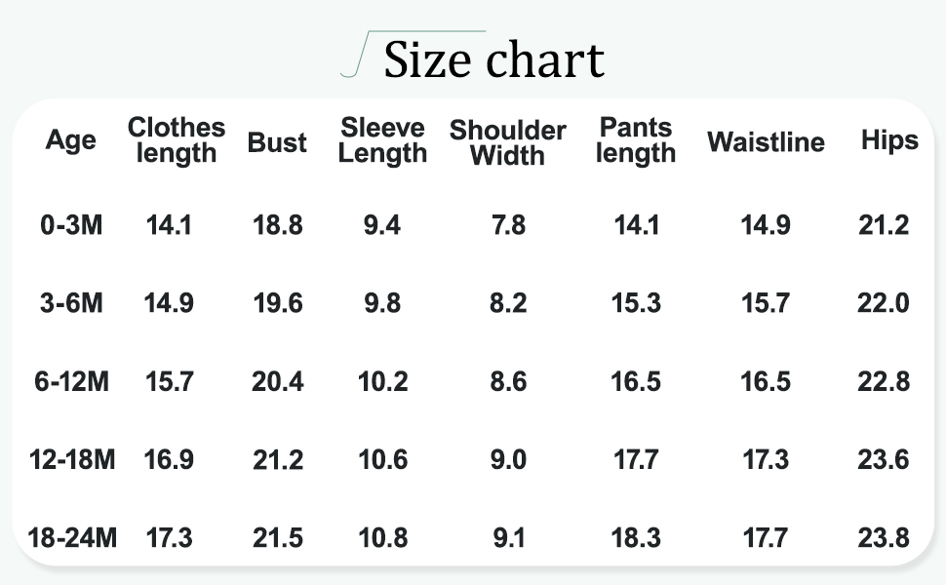Screen dimensions: 946x585
Task: Click the 12-18M age row label
Action: (x=71, y=459)
